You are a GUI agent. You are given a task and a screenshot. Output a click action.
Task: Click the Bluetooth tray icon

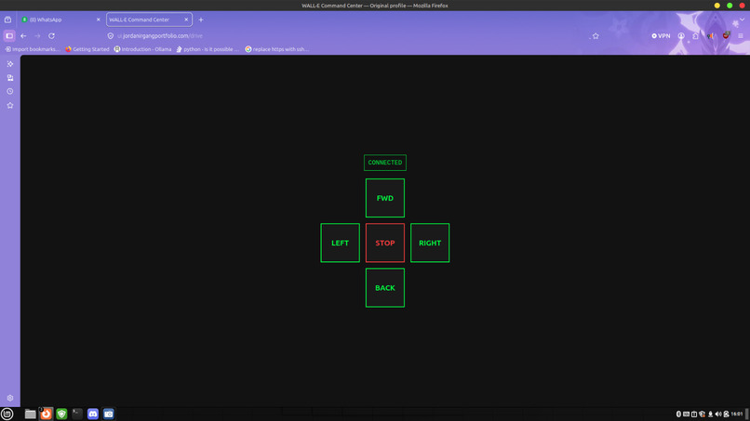[x=678, y=414]
